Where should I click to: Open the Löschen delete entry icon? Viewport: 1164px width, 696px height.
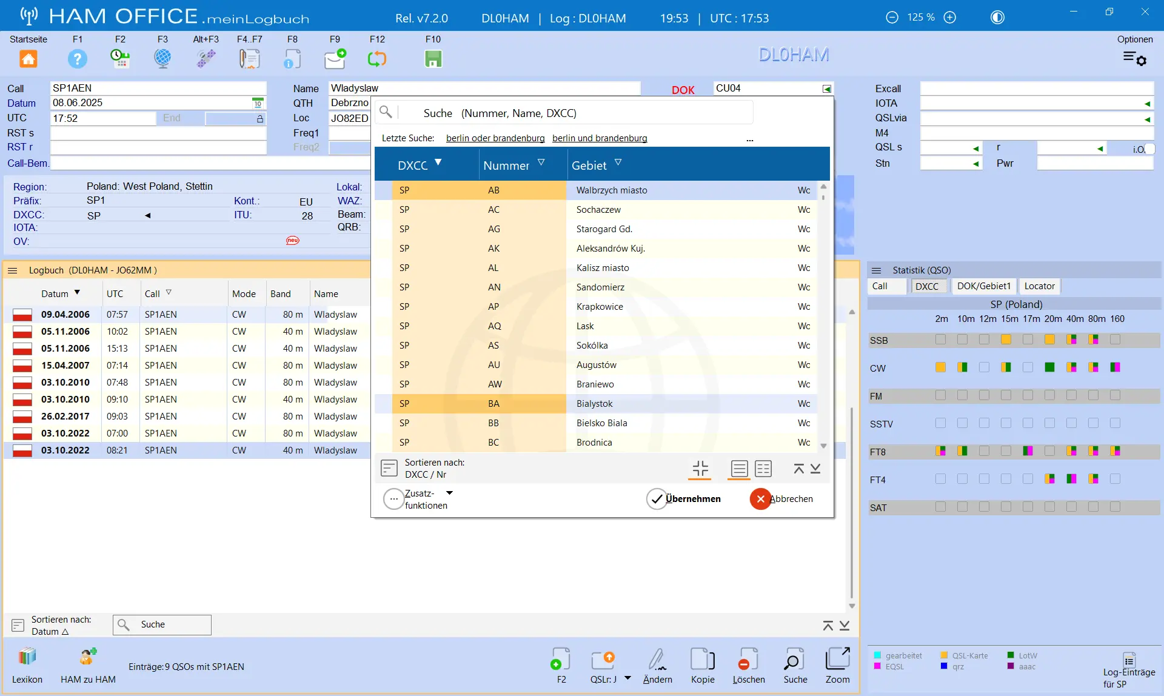(x=749, y=660)
